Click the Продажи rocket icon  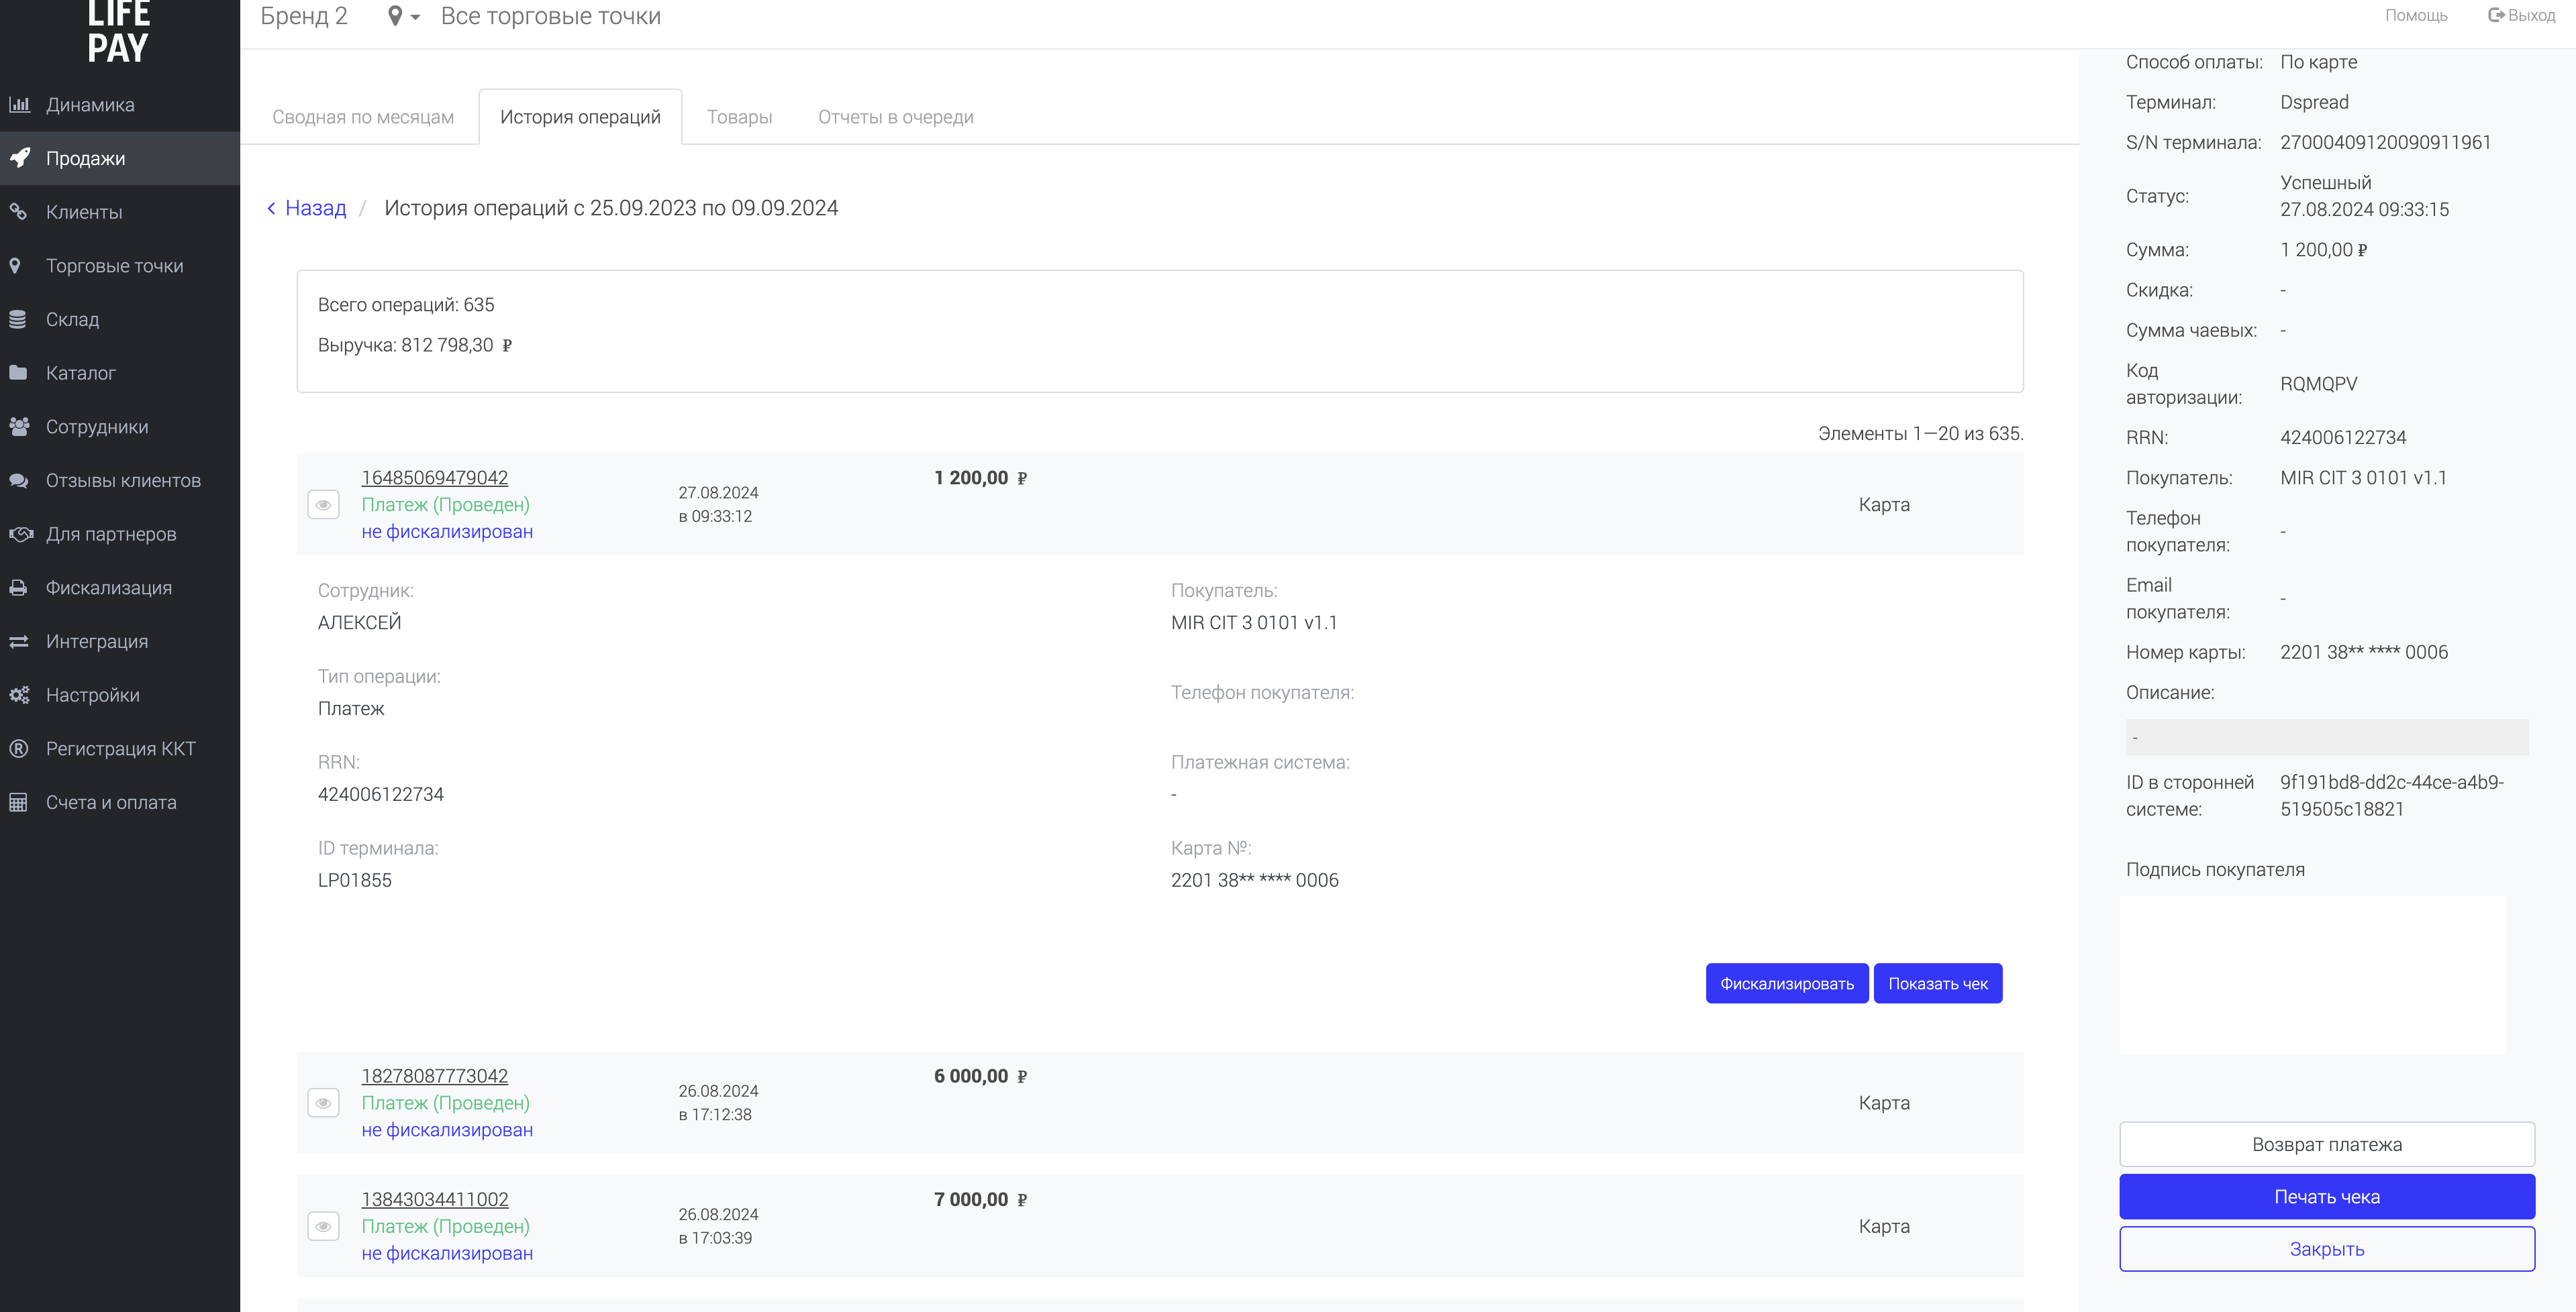(x=19, y=158)
